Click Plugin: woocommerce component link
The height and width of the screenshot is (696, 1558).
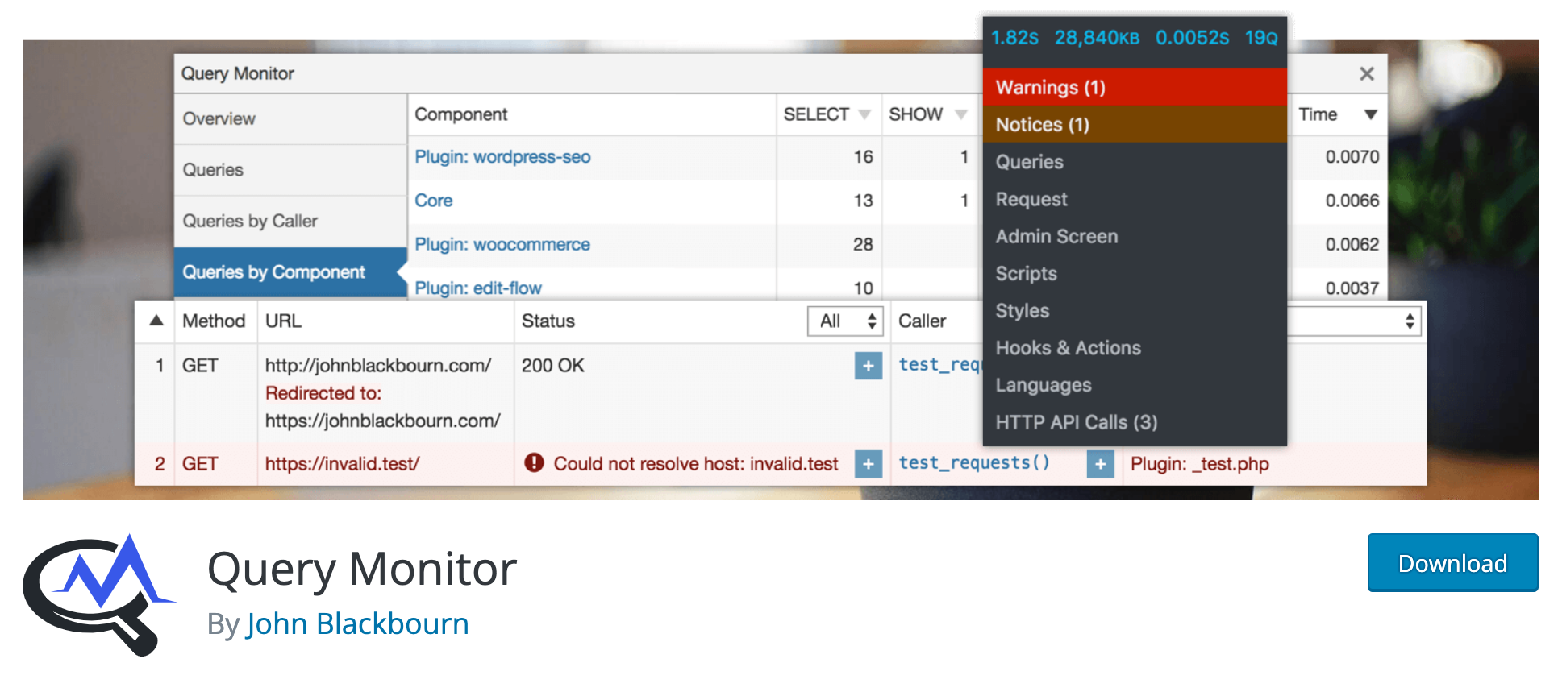coord(502,244)
